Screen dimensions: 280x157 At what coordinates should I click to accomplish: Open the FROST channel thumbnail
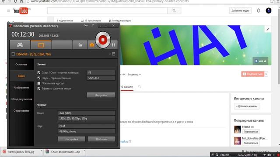point(238,130)
